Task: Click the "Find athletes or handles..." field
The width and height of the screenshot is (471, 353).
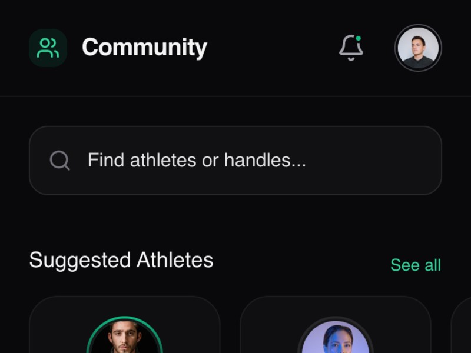Action: (x=235, y=159)
